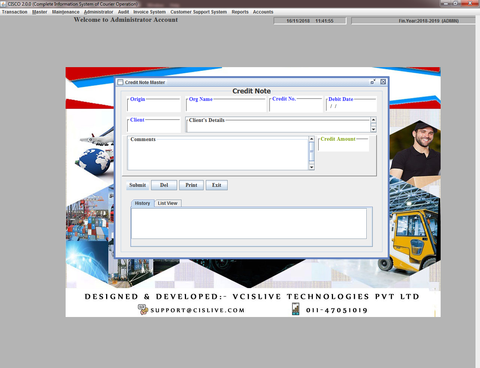Select the History tab

tap(142, 203)
